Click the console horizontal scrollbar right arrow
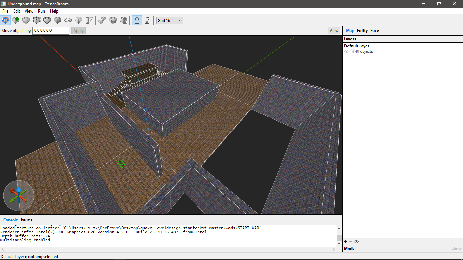 [334, 249]
